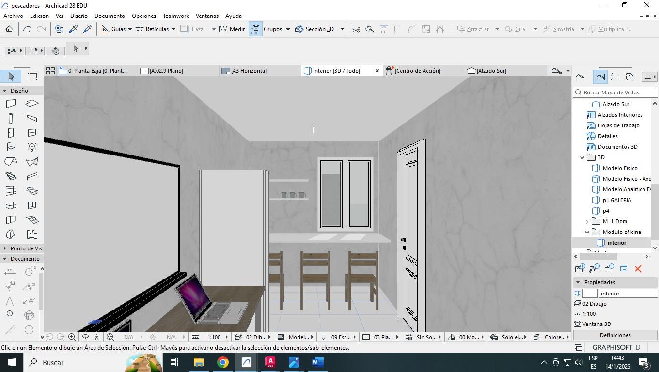Viewport: 659px width, 372px height.
Task: Select the Text tool in Documento
Action: [x=10, y=301]
